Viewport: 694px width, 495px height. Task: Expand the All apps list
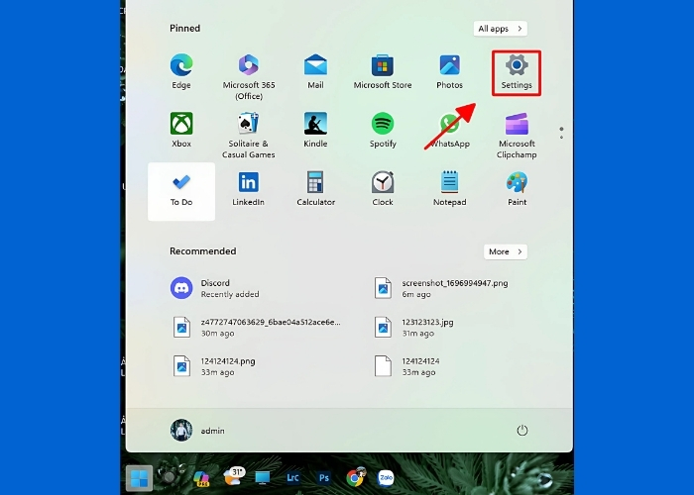point(500,29)
